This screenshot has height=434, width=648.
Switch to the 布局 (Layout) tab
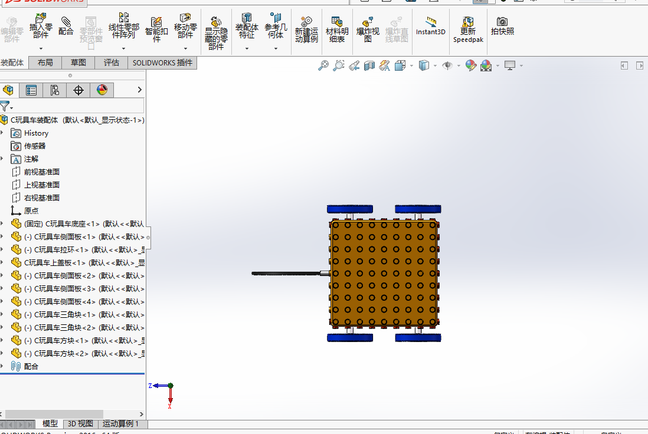click(x=45, y=63)
